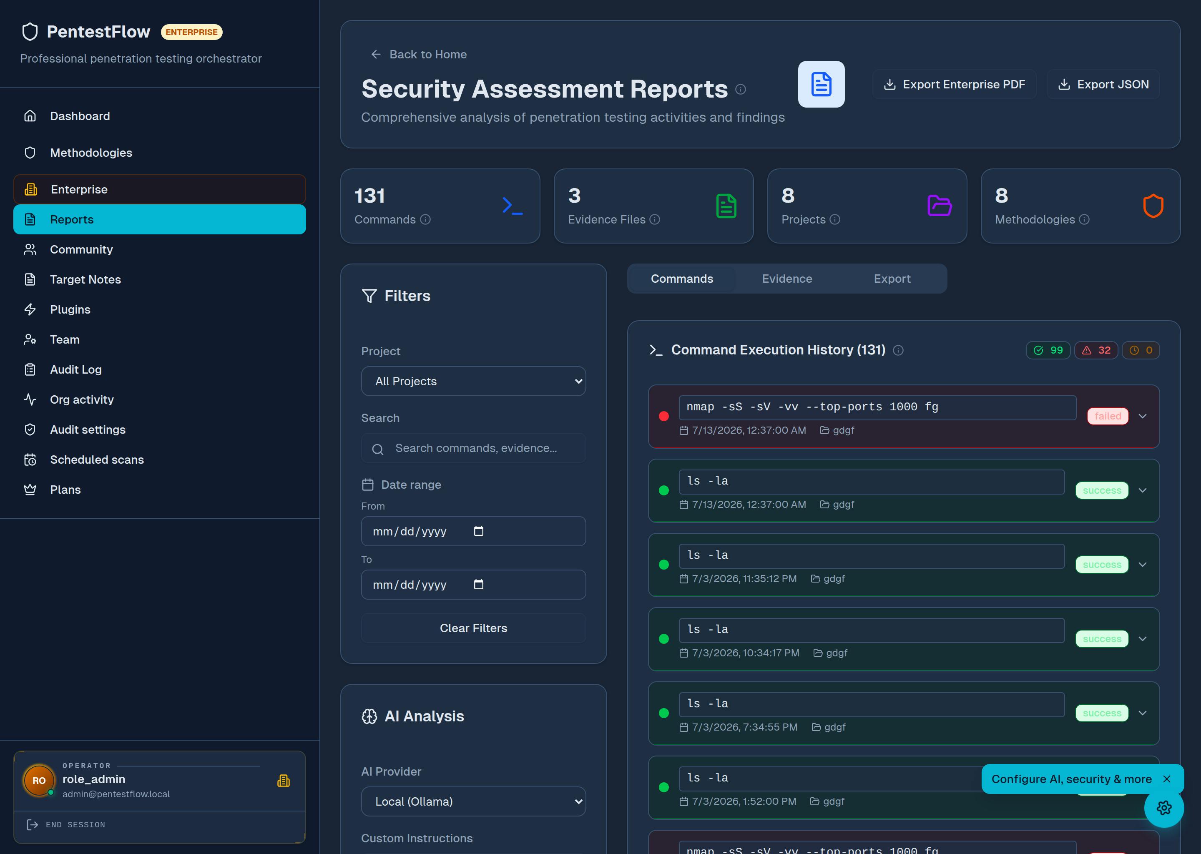Open the All Projects dropdown

coord(473,381)
